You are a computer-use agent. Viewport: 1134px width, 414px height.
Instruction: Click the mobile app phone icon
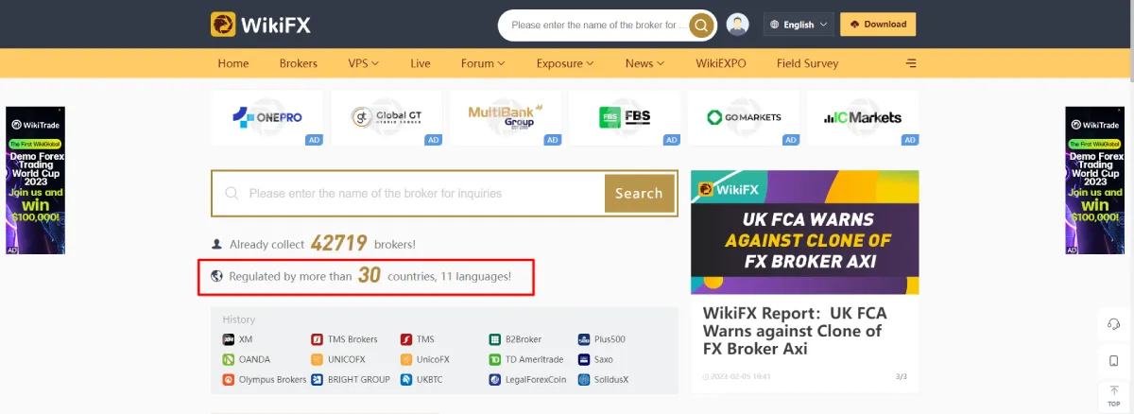pyautogui.click(x=1113, y=360)
